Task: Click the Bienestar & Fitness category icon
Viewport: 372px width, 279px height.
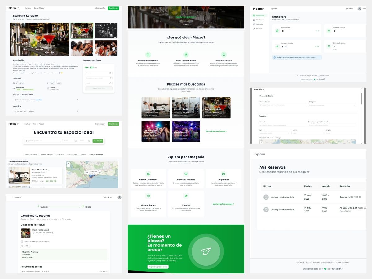Action: 186,174
